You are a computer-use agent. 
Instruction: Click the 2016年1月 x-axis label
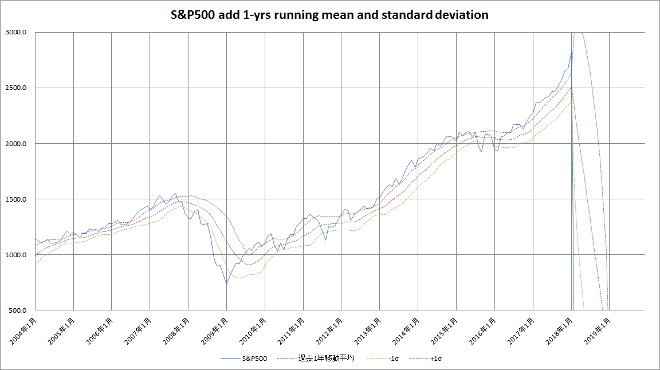[483, 332]
